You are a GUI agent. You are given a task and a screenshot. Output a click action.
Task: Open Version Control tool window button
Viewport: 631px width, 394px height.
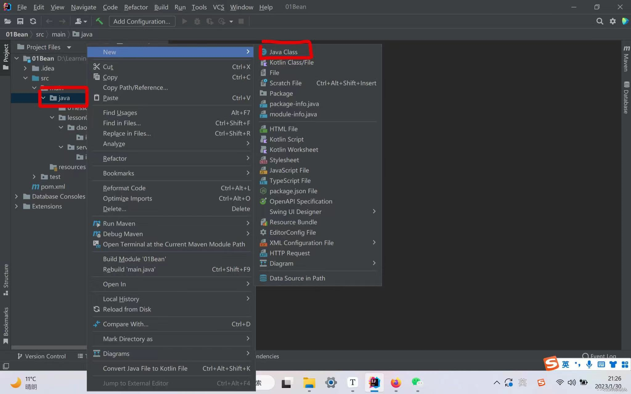42,356
